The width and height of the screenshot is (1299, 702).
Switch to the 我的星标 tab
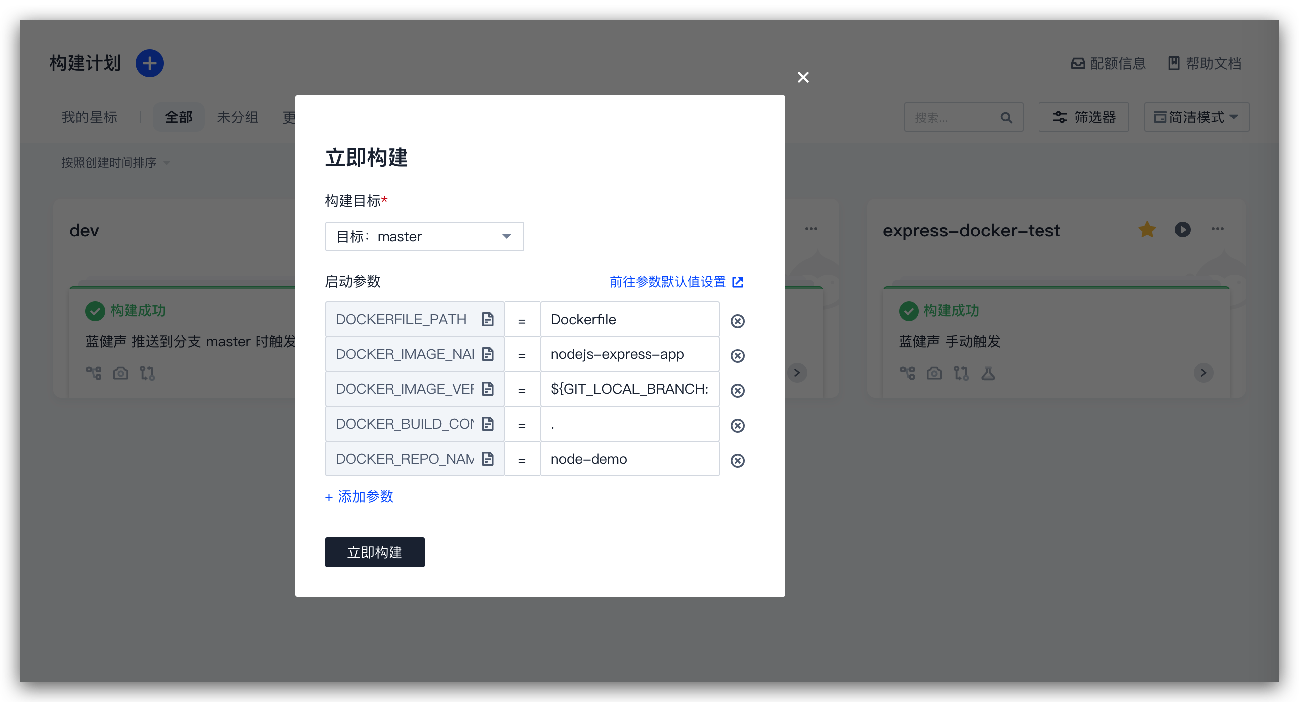(x=89, y=117)
